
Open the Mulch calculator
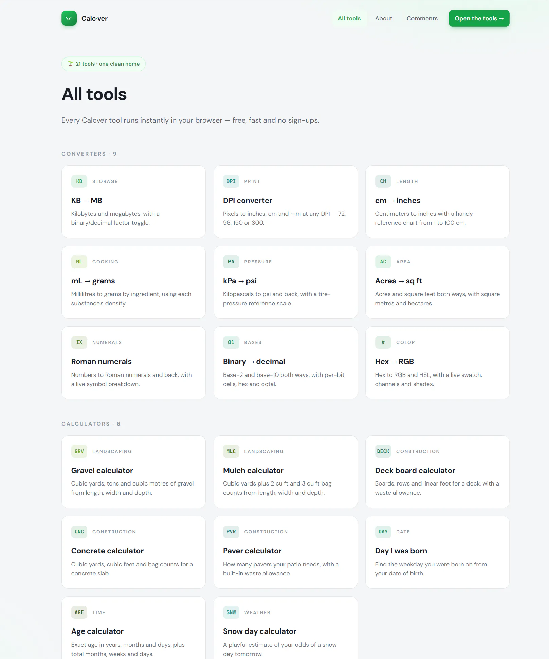(x=286, y=472)
